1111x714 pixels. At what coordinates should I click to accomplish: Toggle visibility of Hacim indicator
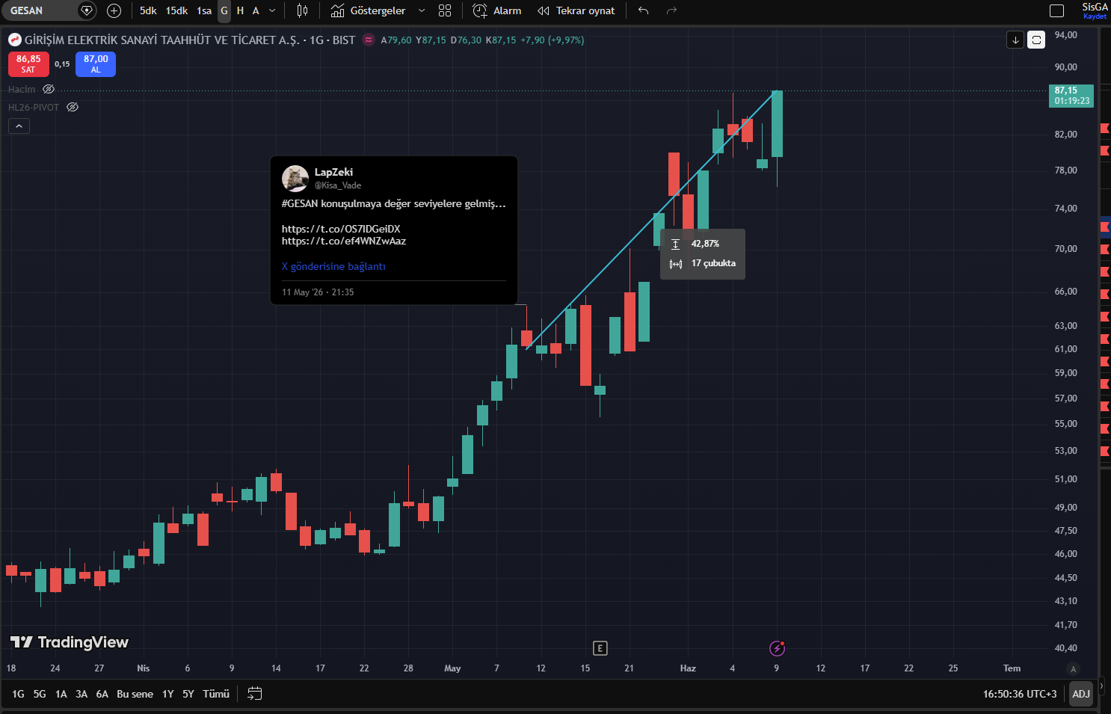pos(49,89)
